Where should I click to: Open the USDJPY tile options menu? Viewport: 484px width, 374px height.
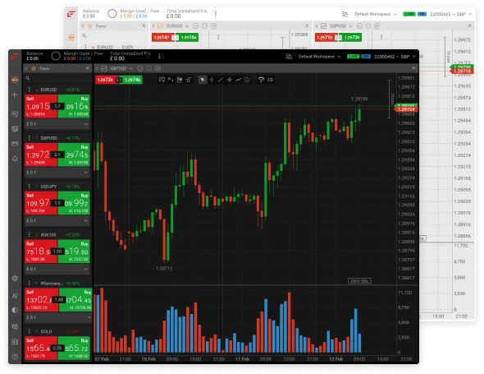click(x=30, y=187)
